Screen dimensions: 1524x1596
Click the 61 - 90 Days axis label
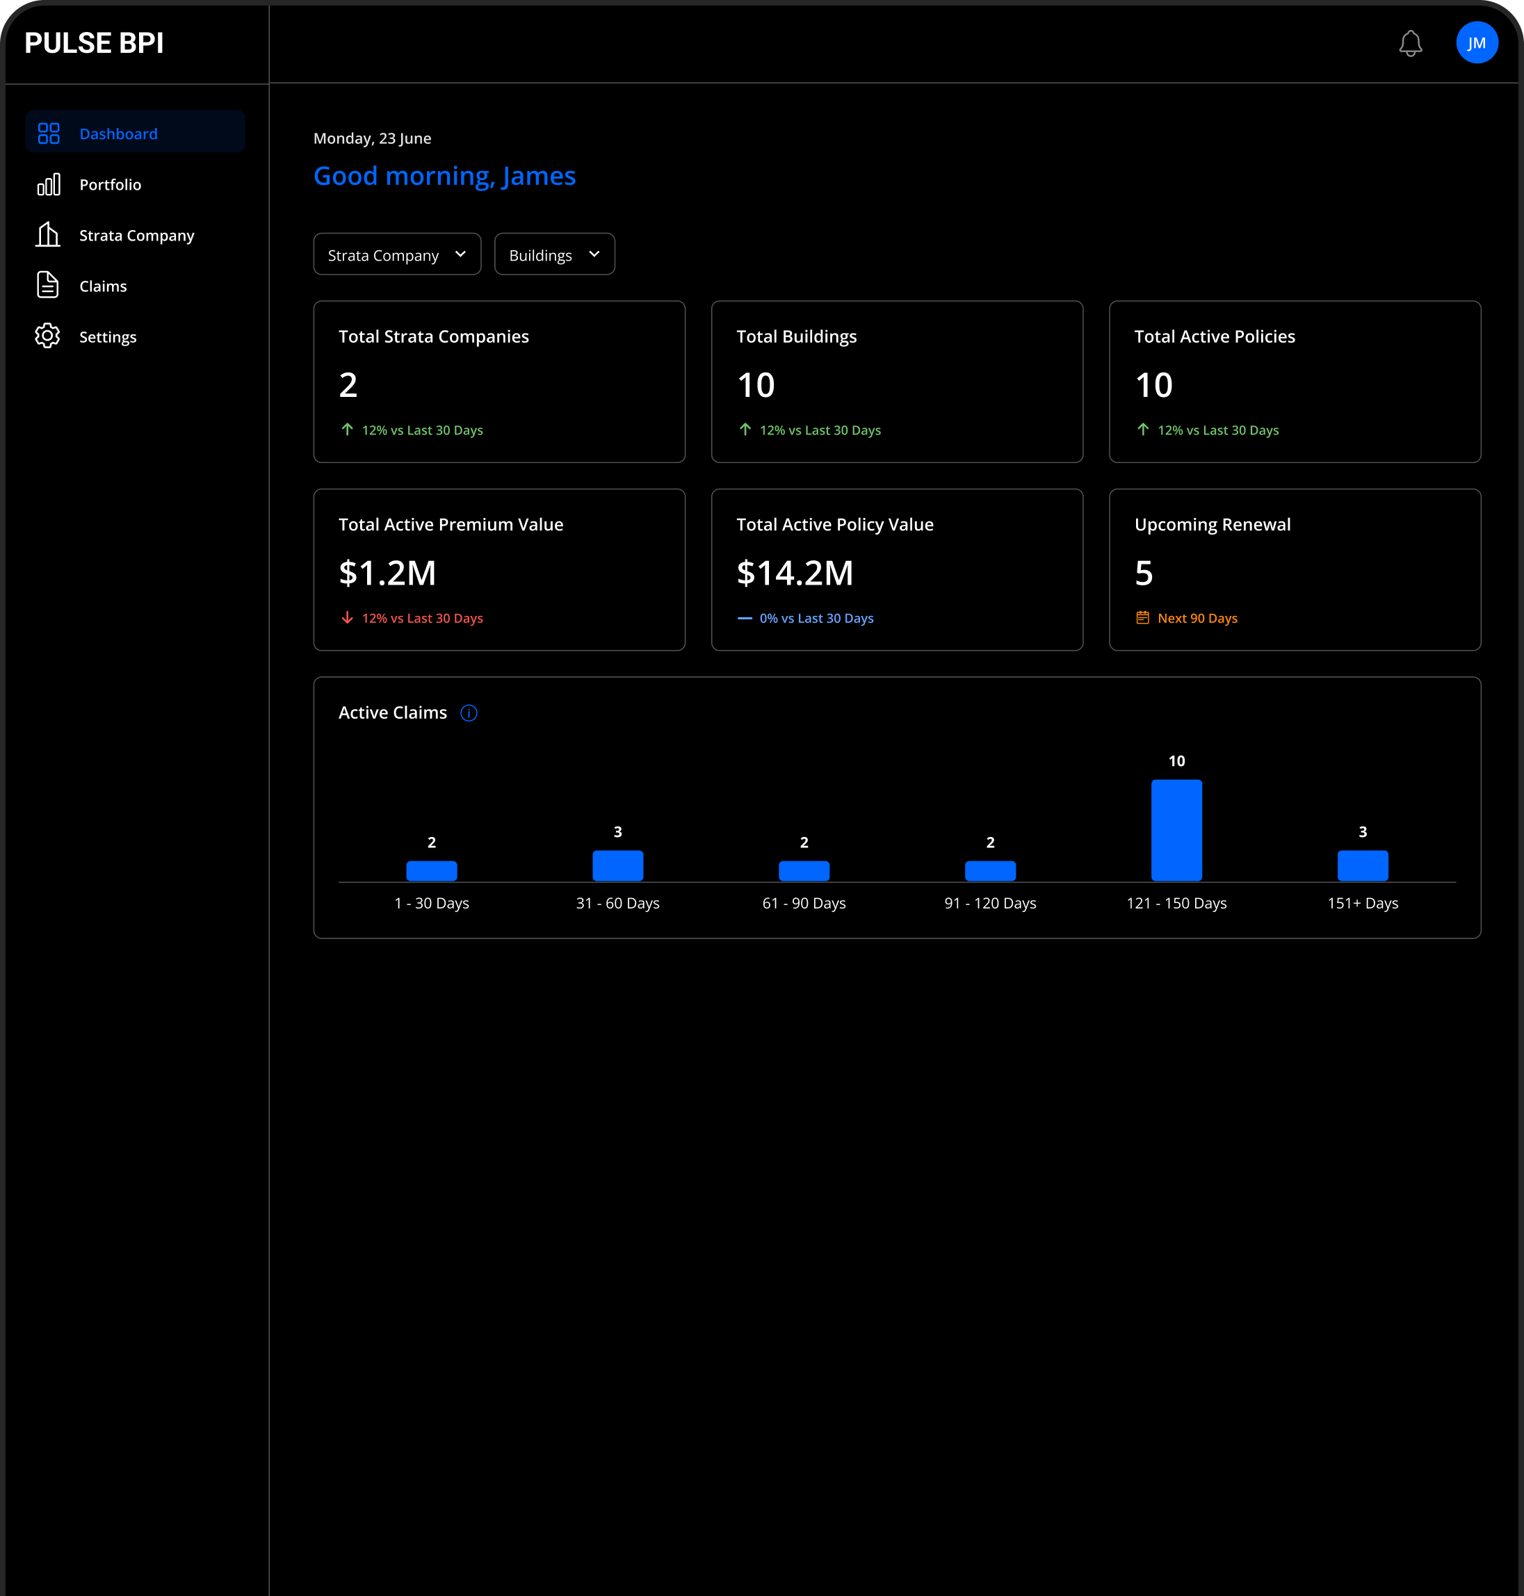coord(804,903)
